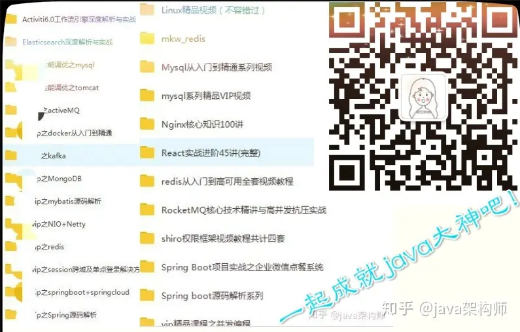Click the mkw_redis folder icon

coord(147,38)
